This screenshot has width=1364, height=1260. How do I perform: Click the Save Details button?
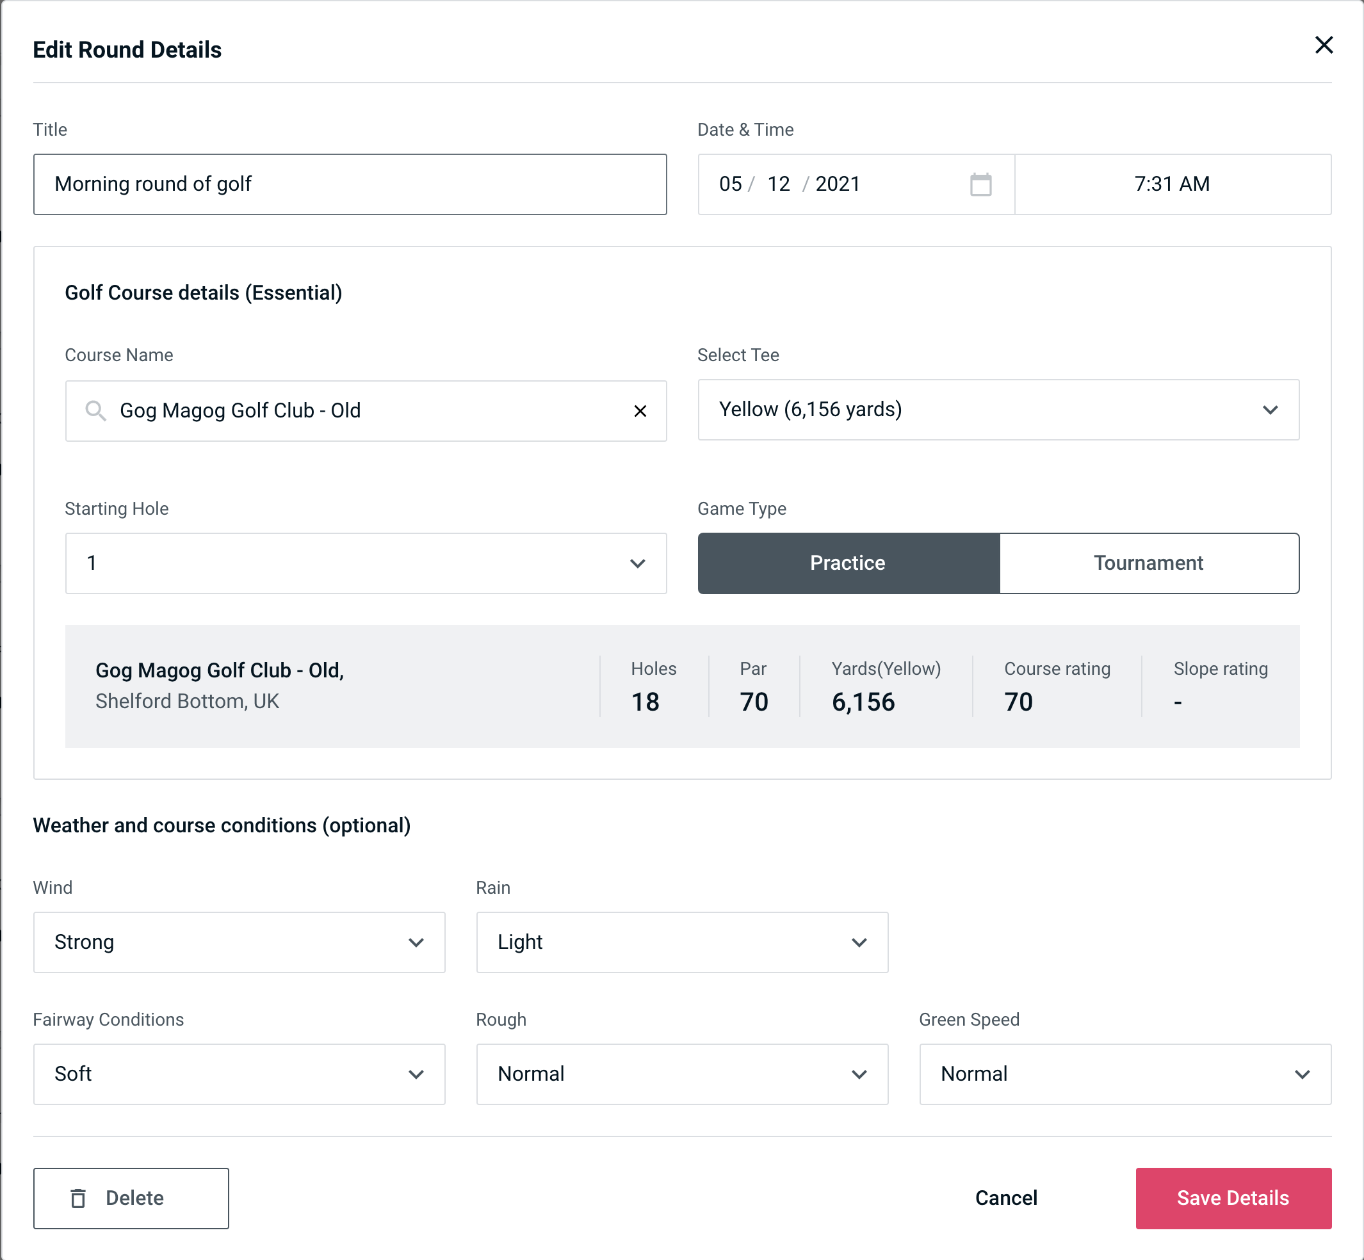point(1232,1199)
